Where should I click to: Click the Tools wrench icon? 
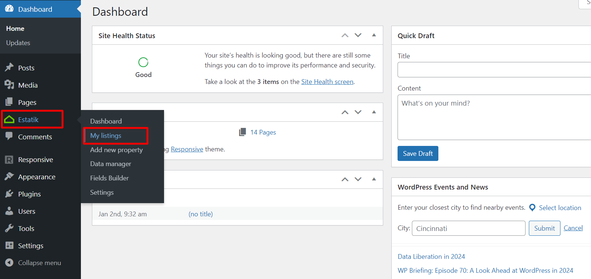click(9, 228)
